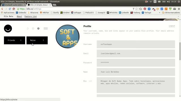Focus the Name field
This screenshot has height=101, width=181.
[136, 72]
